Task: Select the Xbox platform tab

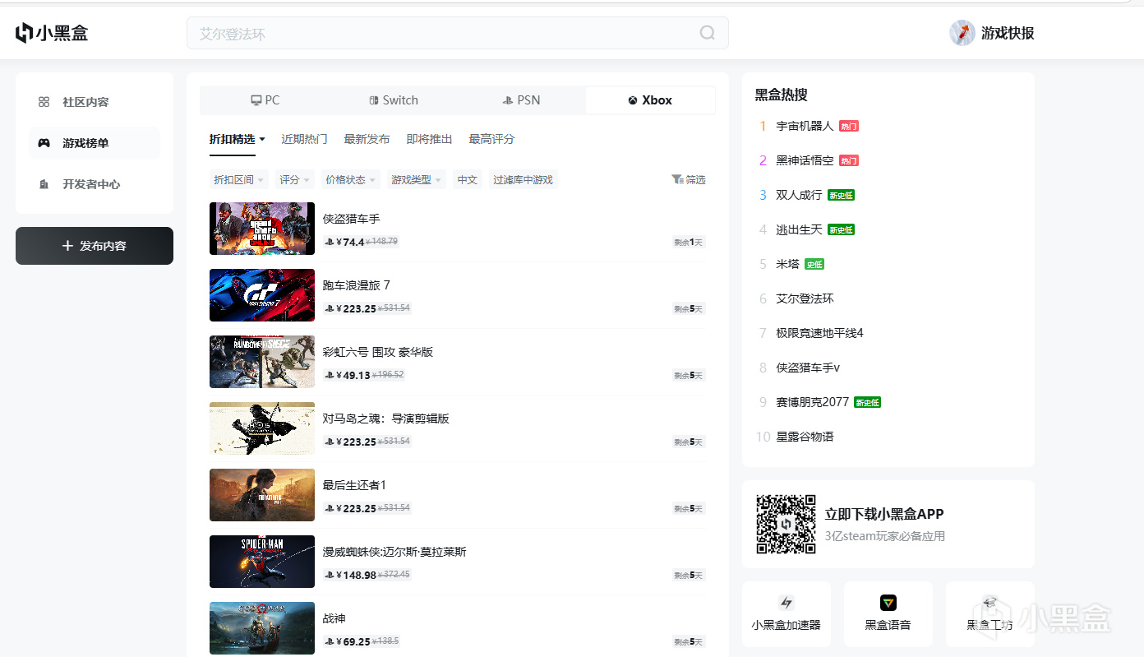Action: click(x=650, y=100)
